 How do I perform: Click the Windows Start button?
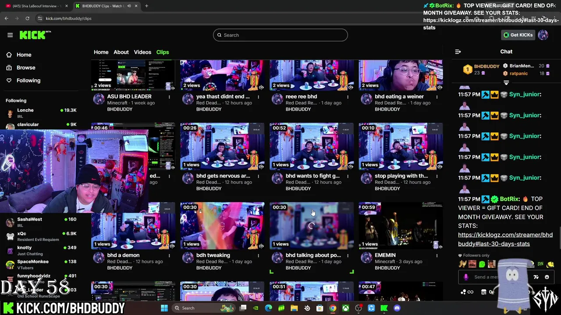164,308
